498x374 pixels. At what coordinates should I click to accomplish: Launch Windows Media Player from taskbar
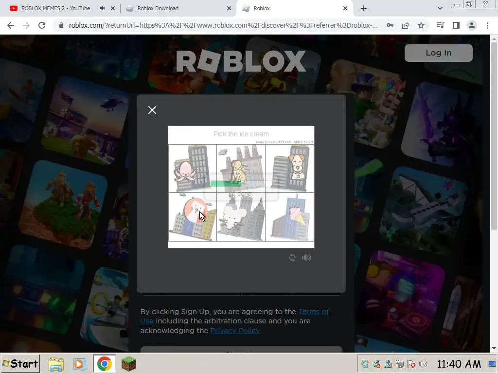[x=79, y=364]
